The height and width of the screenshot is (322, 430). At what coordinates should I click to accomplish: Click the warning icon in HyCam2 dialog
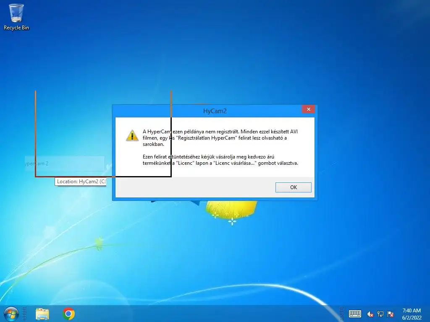[x=132, y=135]
